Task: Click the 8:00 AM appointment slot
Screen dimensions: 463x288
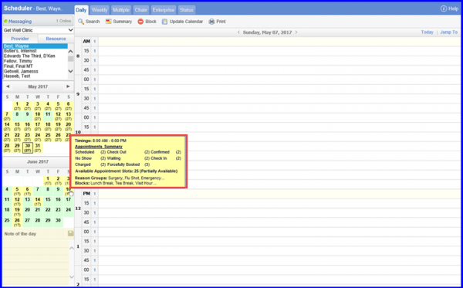Action: (279, 42)
